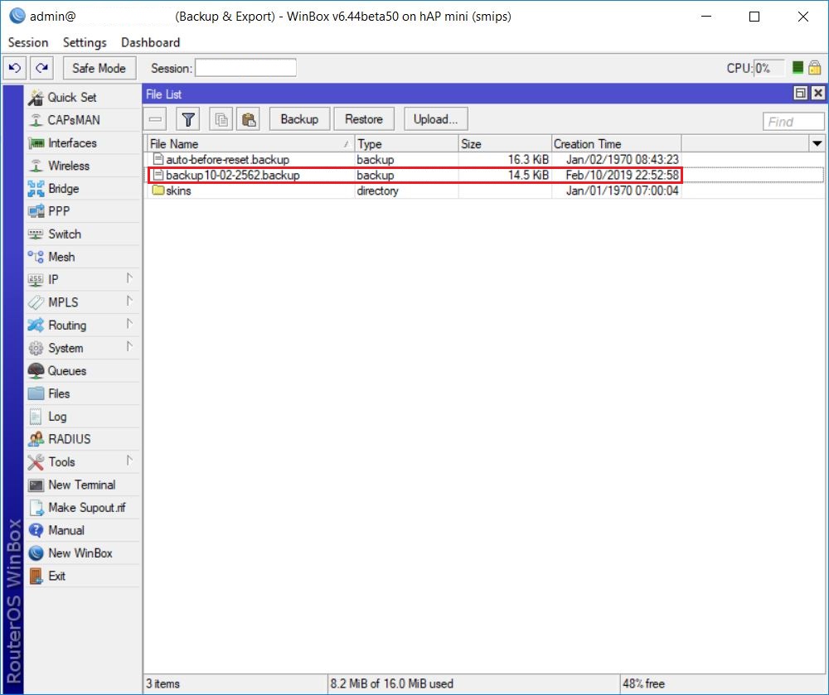Click the Paste icon in the File List toolbar

(247, 118)
